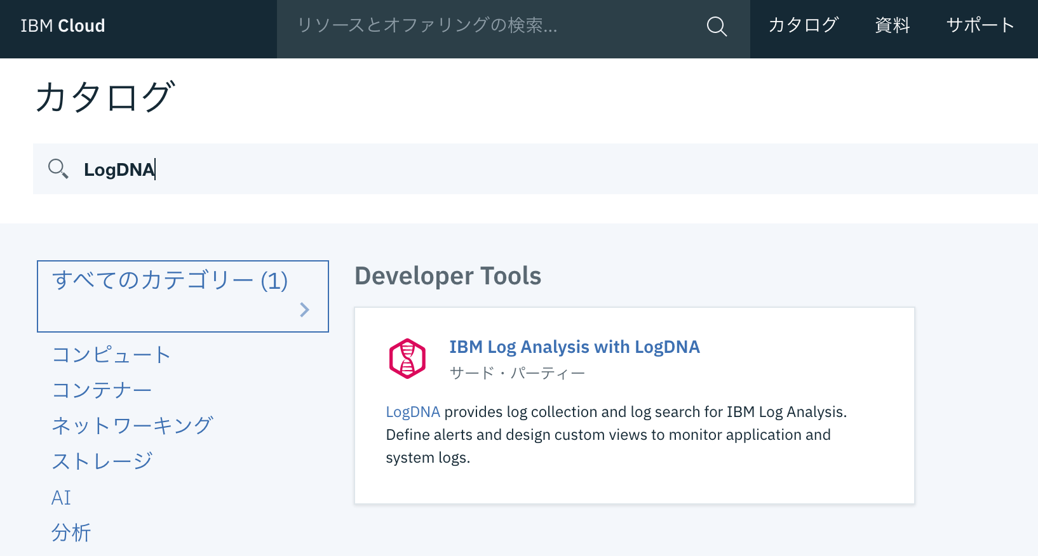Click the サード・パーティー label
Image resolution: width=1038 pixels, height=556 pixels.
517,373
